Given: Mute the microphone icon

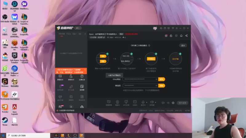Looking at the screenshot, I should (143, 102).
